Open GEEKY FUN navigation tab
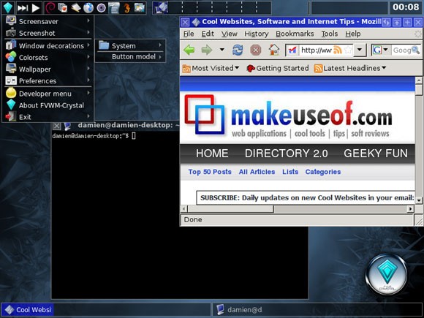The image size is (424, 318). [x=376, y=154]
